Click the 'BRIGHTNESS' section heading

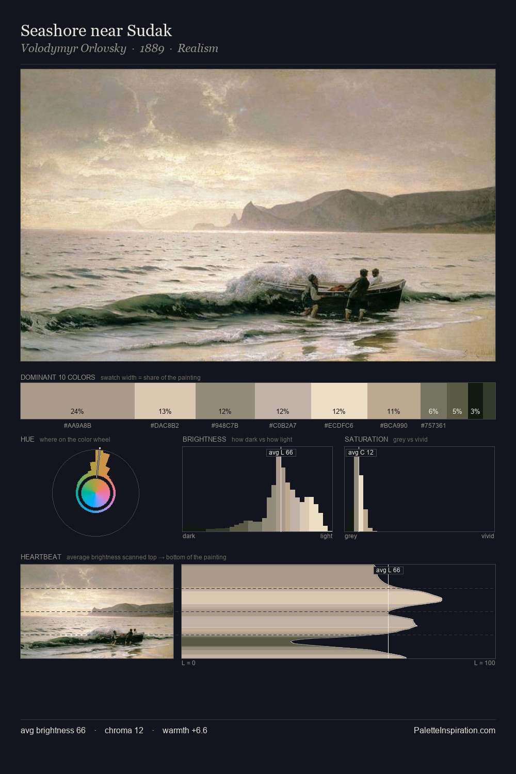point(204,439)
